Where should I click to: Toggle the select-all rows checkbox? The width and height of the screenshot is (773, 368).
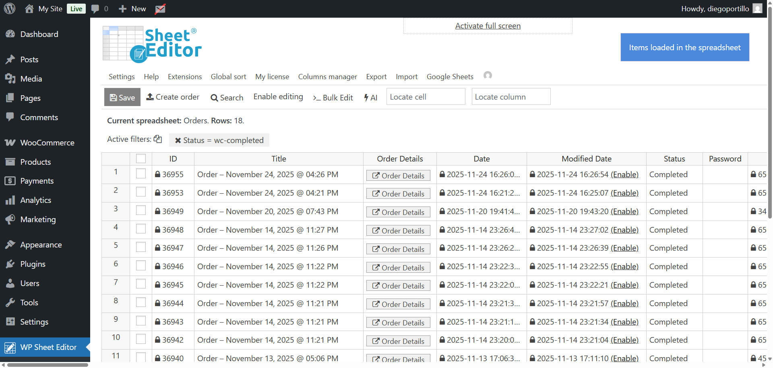(x=141, y=159)
